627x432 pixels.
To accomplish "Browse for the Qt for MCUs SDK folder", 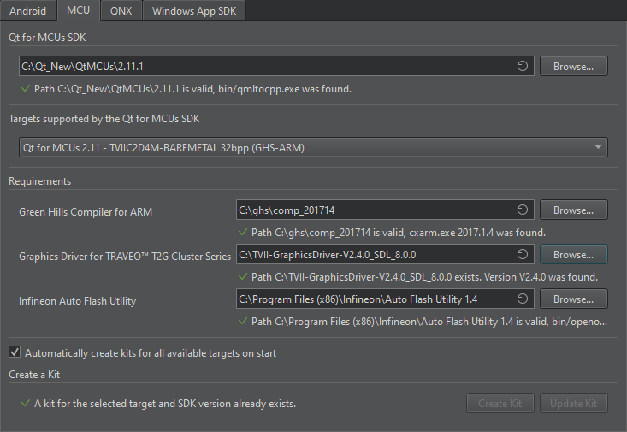I will pos(573,66).
